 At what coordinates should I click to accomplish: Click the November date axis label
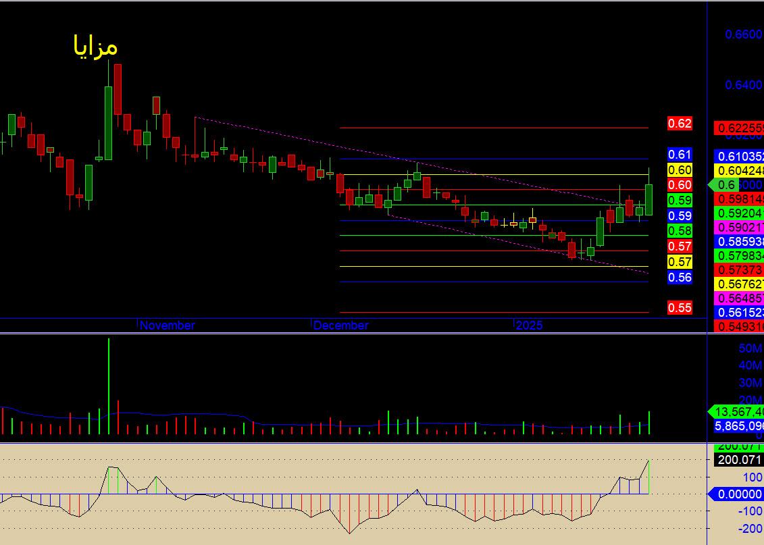pyautogui.click(x=167, y=326)
